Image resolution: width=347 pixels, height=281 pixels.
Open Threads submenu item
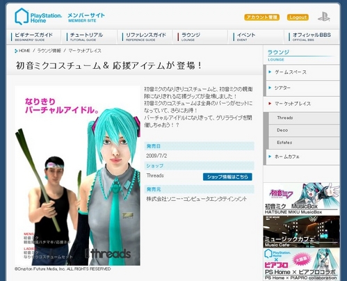(x=304, y=118)
